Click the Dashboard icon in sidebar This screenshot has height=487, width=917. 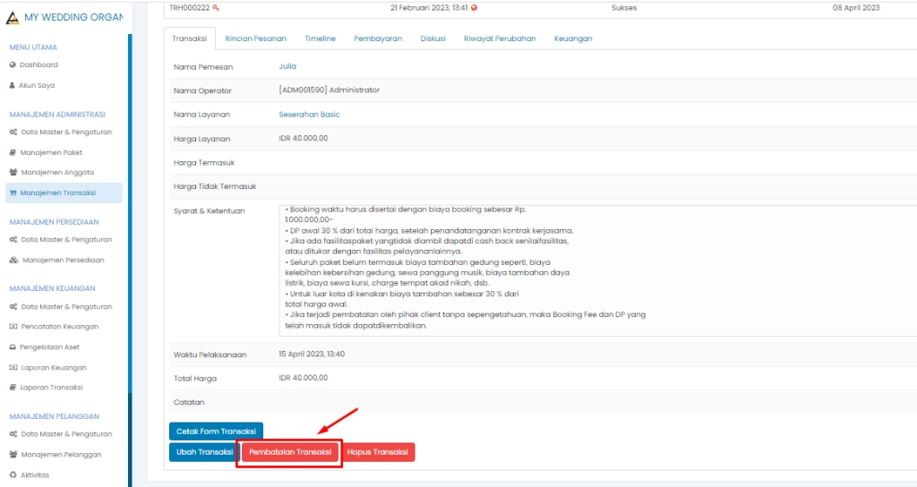point(13,65)
